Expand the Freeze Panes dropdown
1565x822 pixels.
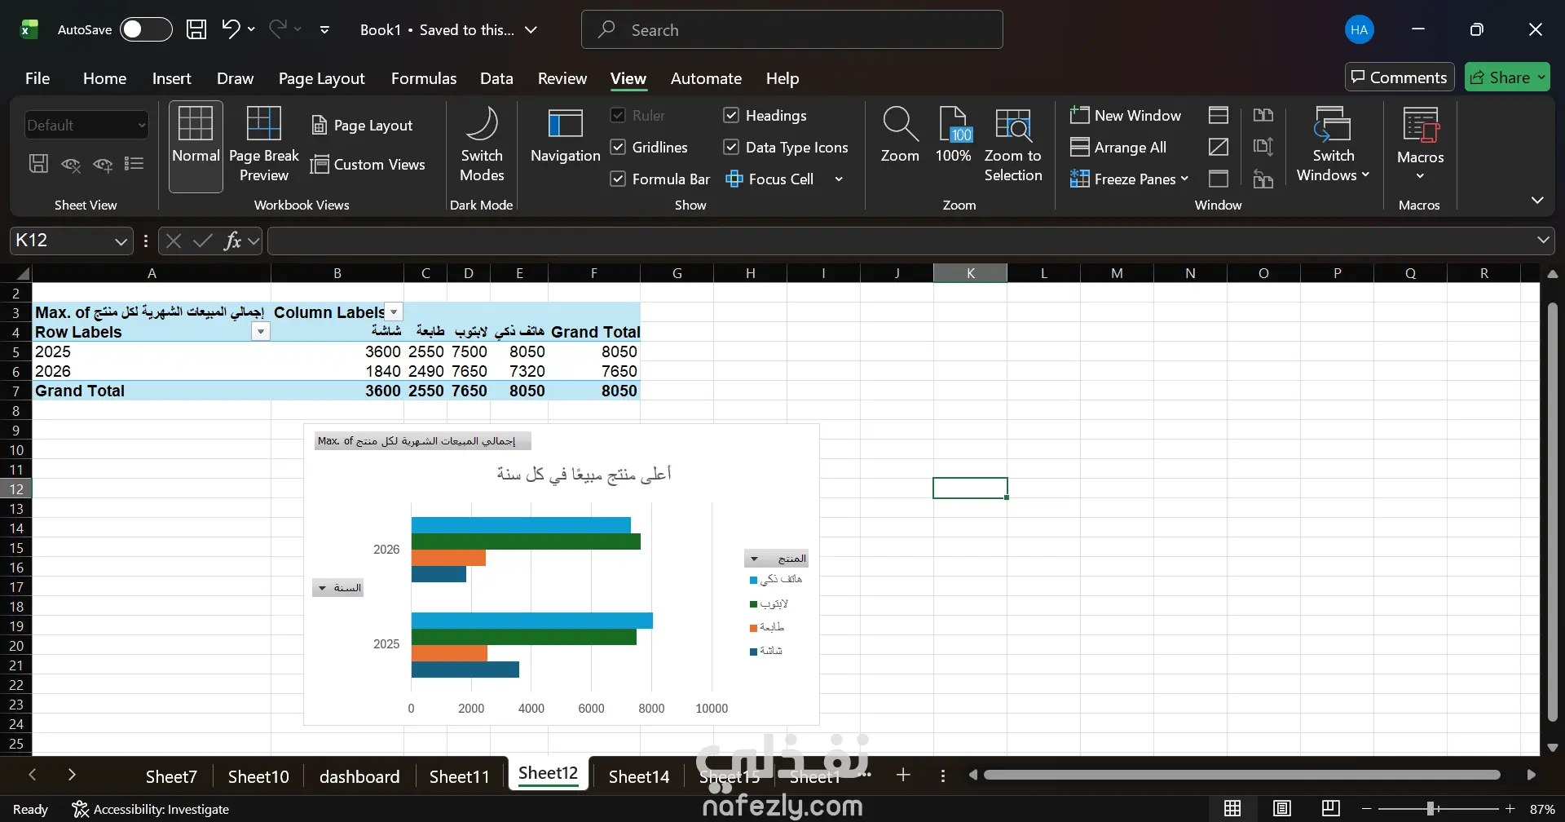click(1130, 179)
